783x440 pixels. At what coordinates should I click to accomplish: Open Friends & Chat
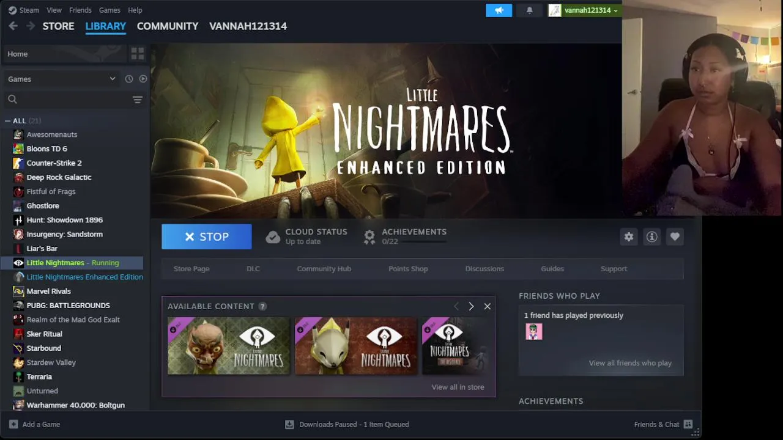pos(663,424)
